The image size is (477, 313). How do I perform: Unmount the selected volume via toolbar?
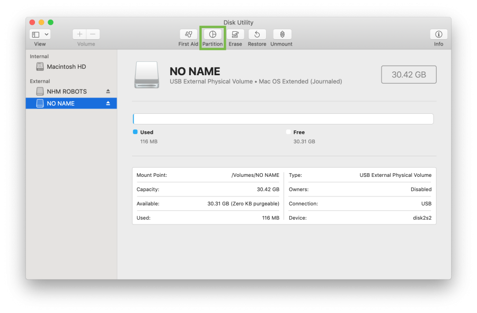pos(282,34)
